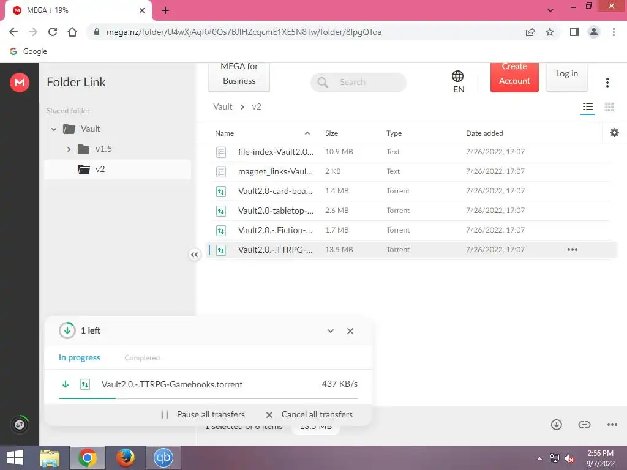Open the top-right MEGA menu dots

pos(607,83)
